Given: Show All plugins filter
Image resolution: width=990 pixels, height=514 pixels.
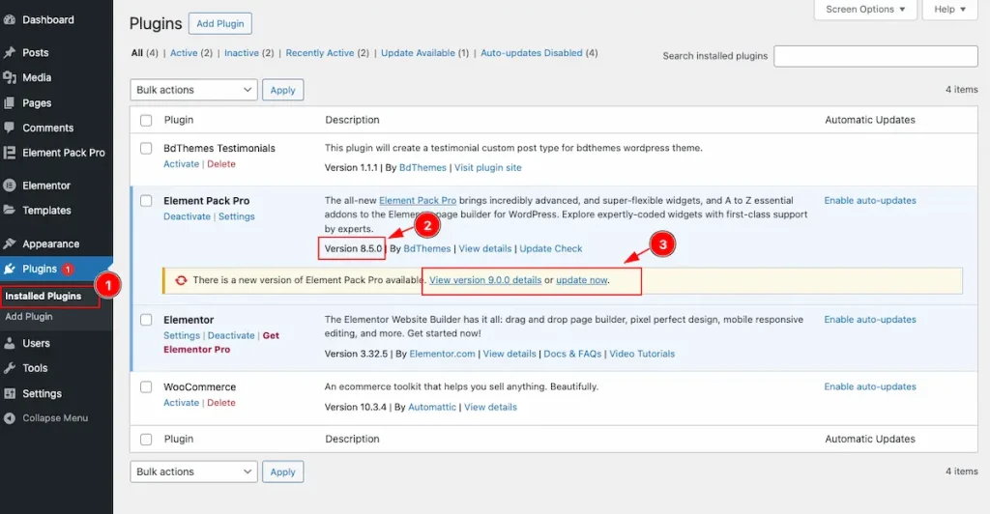Looking at the screenshot, I should click(x=137, y=53).
